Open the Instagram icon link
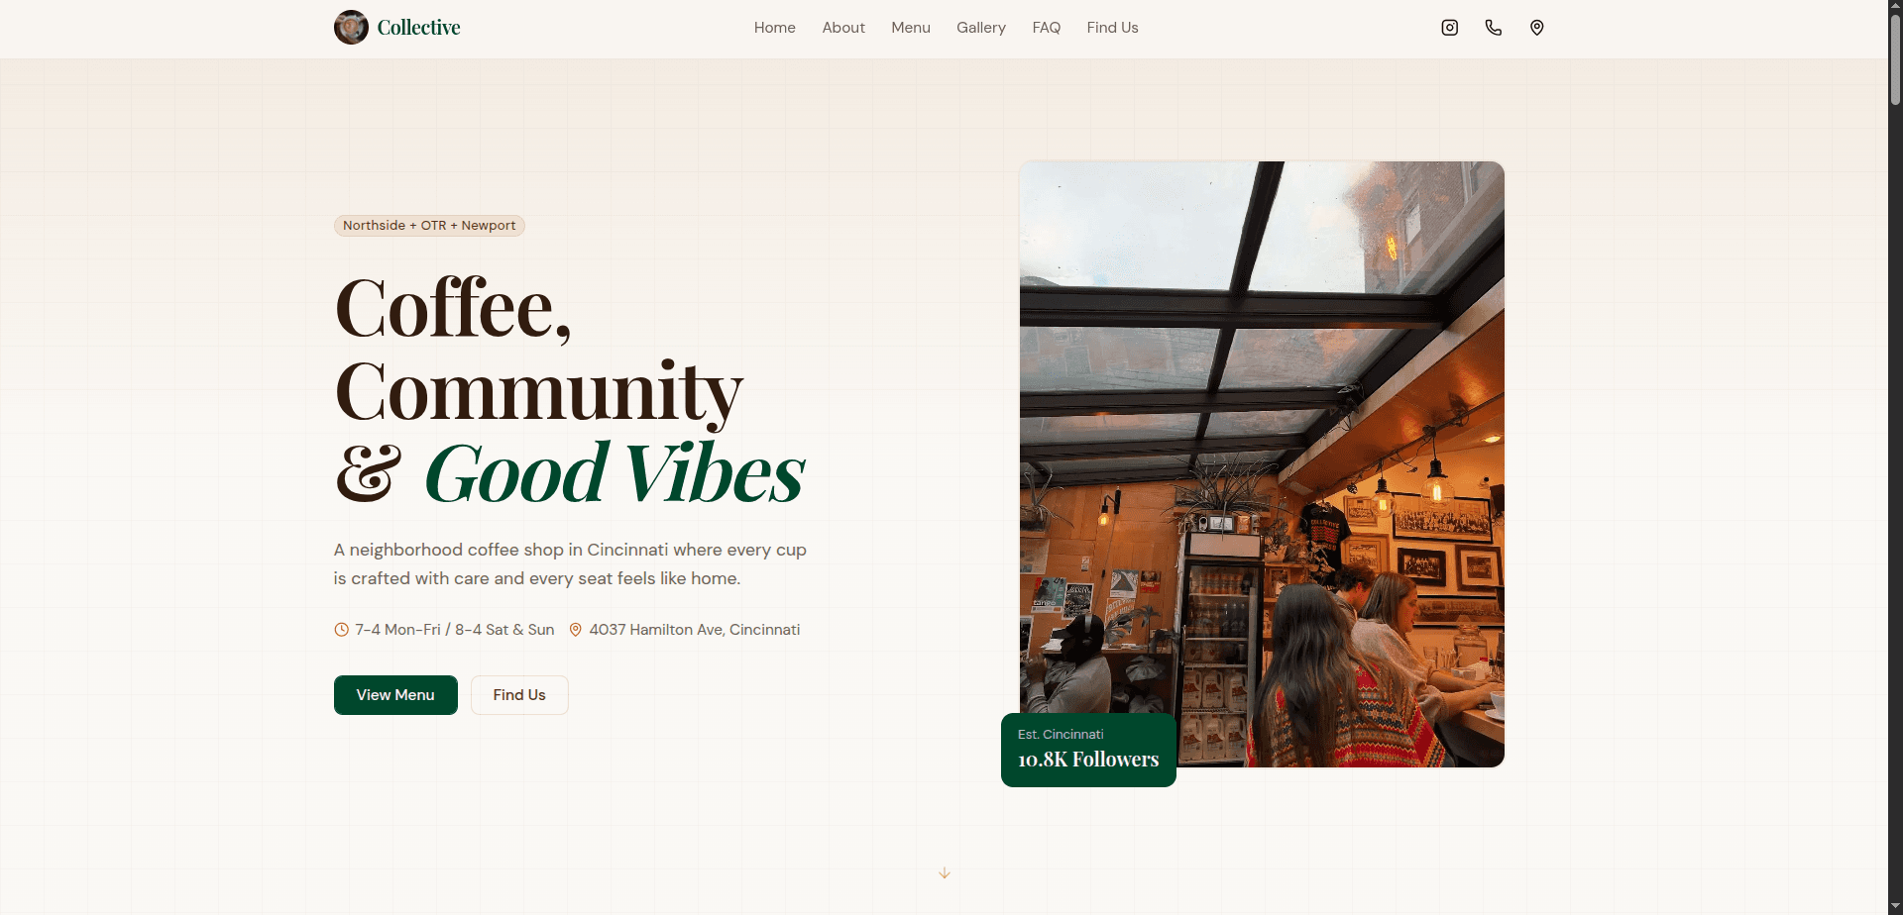The image size is (1903, 915). 1449,28
